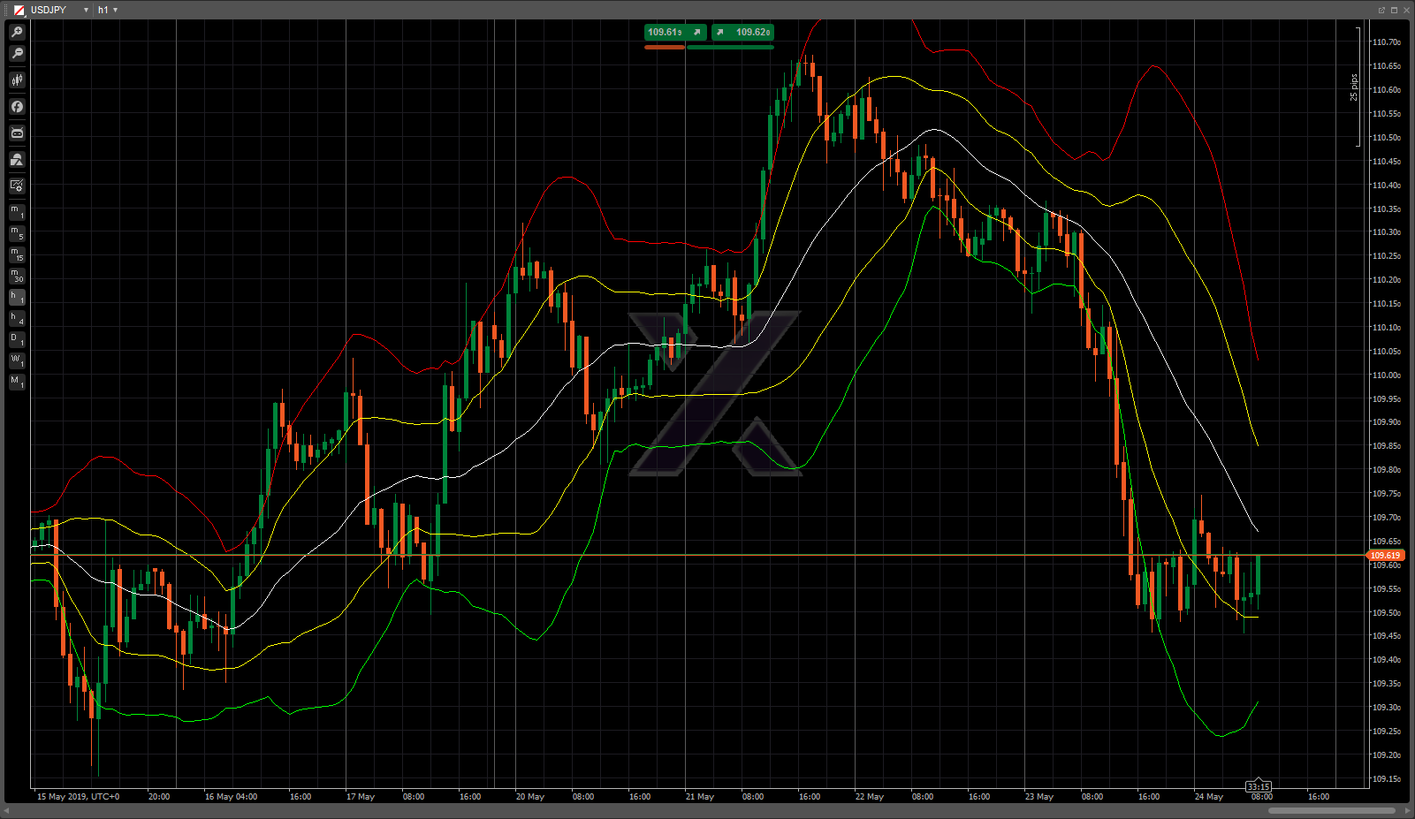Open the drawing shapes objects icon
Image resolution: width=1415 pixels, height=819 pixels.
click(17, 160)
